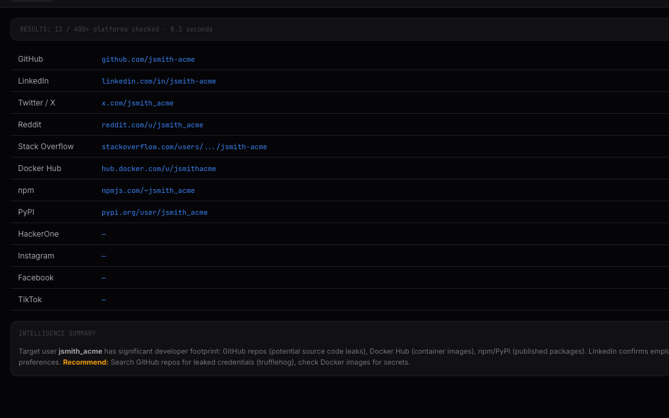Click the INTELLIGENCE SUMMARY heading

(x=57, y=334)
